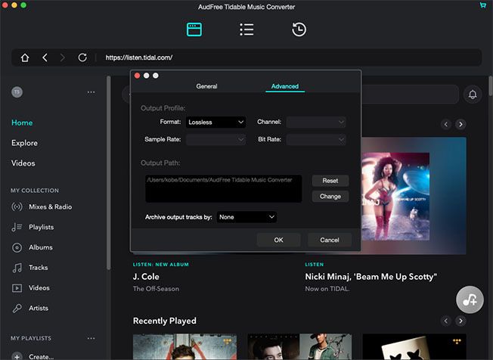Click the Albums disc icon

[x=17, y=247]
